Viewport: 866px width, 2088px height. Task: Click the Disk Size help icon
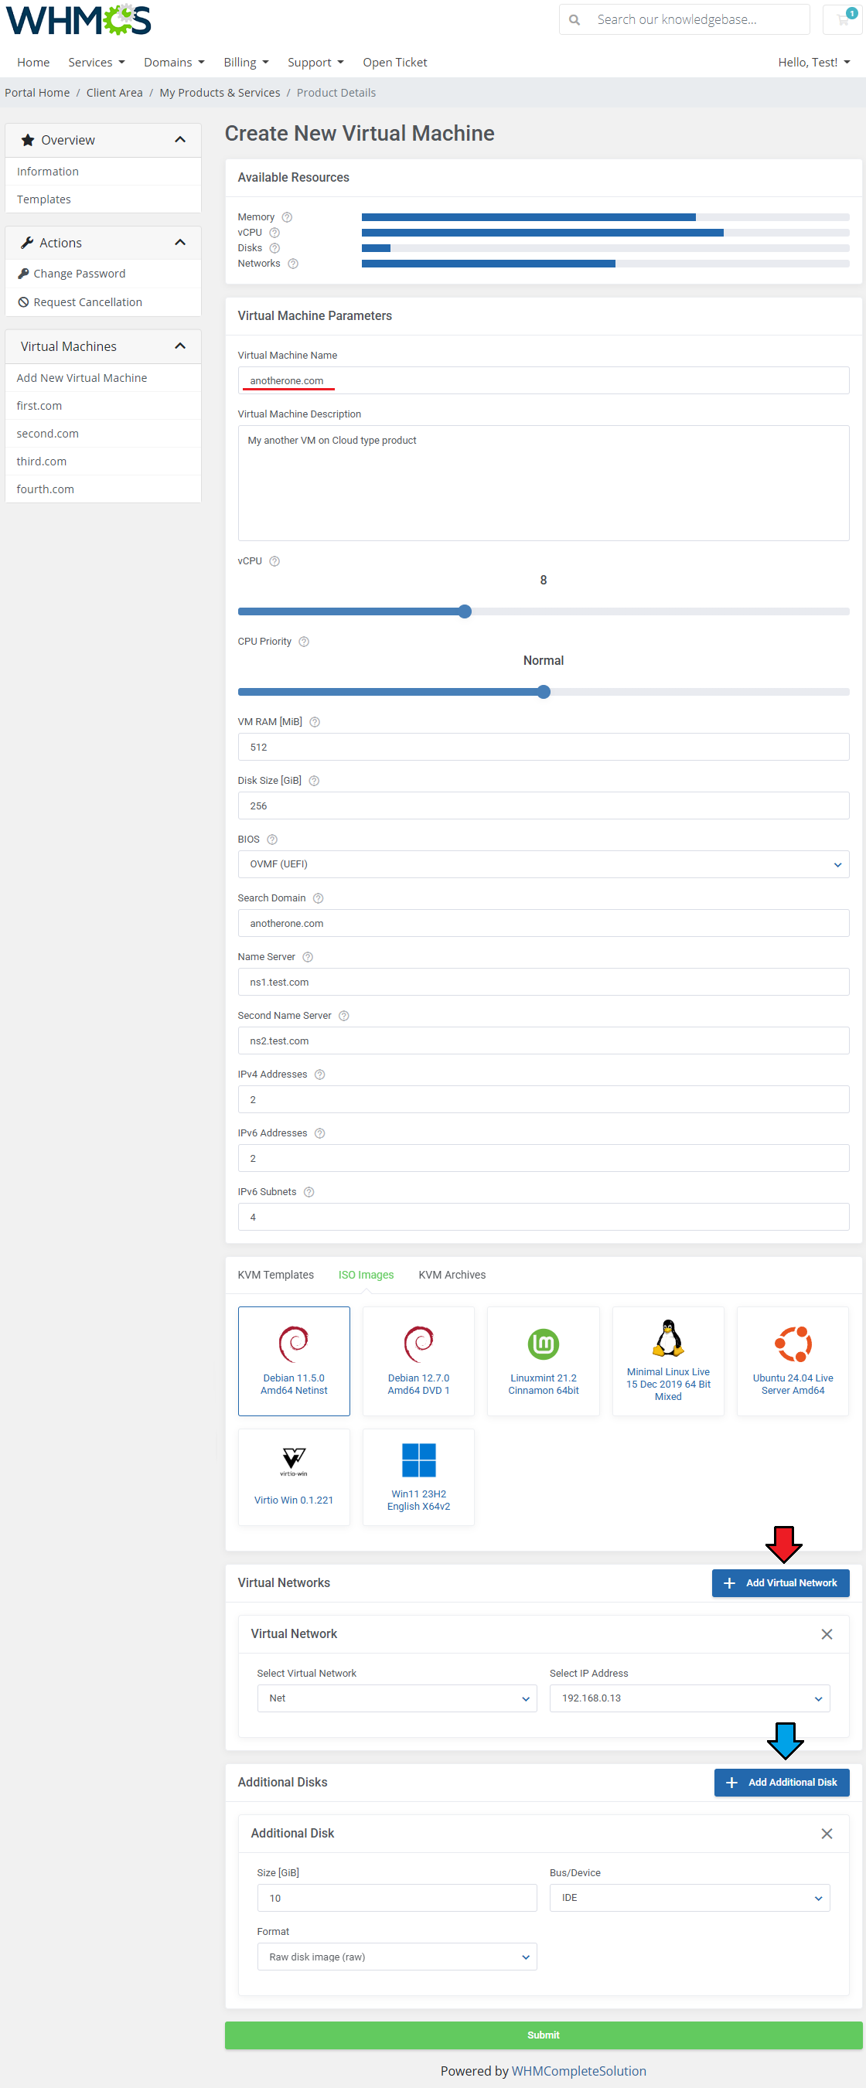[314, 781]
